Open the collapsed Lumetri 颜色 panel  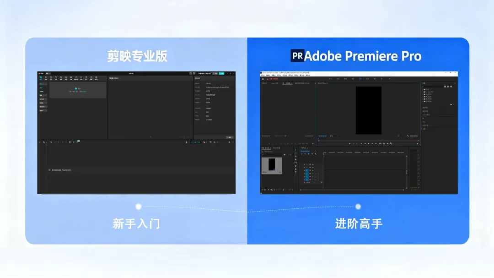pos(426,115)
